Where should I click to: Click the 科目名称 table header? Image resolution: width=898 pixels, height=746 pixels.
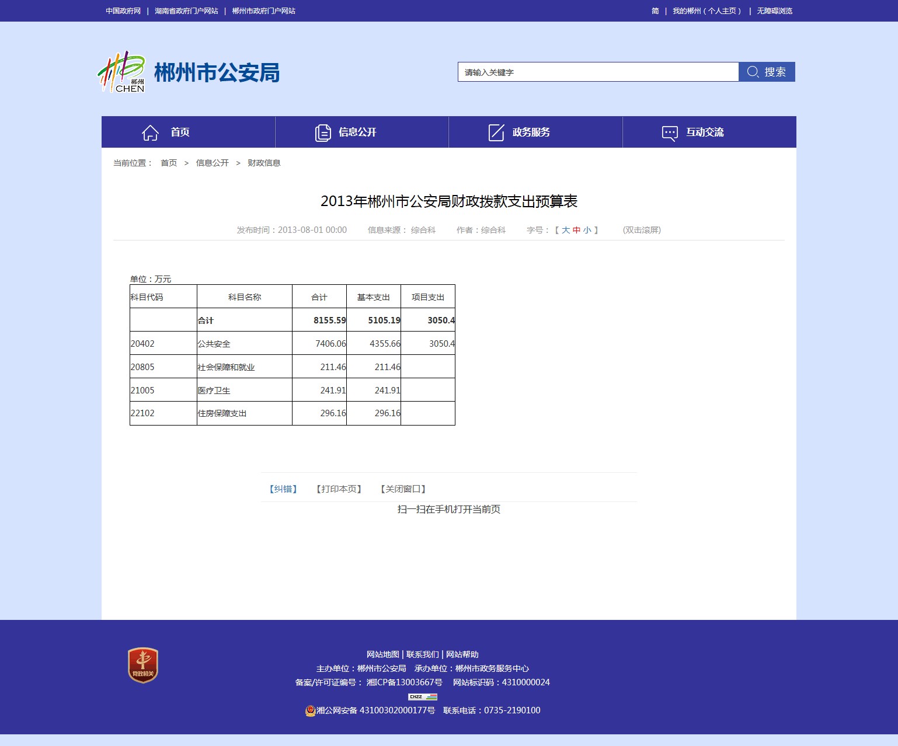[x=245, y=297]
